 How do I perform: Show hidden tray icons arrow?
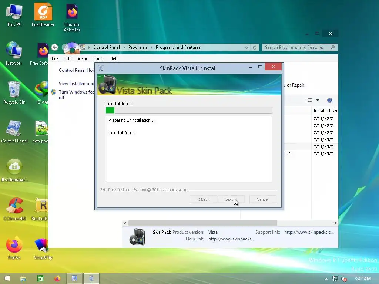(x=326, y=279)
